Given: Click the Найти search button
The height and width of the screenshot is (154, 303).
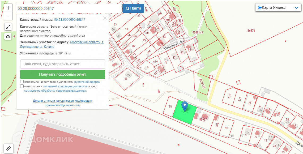Looking at the screenshot, I should click(x=133, y=8).
